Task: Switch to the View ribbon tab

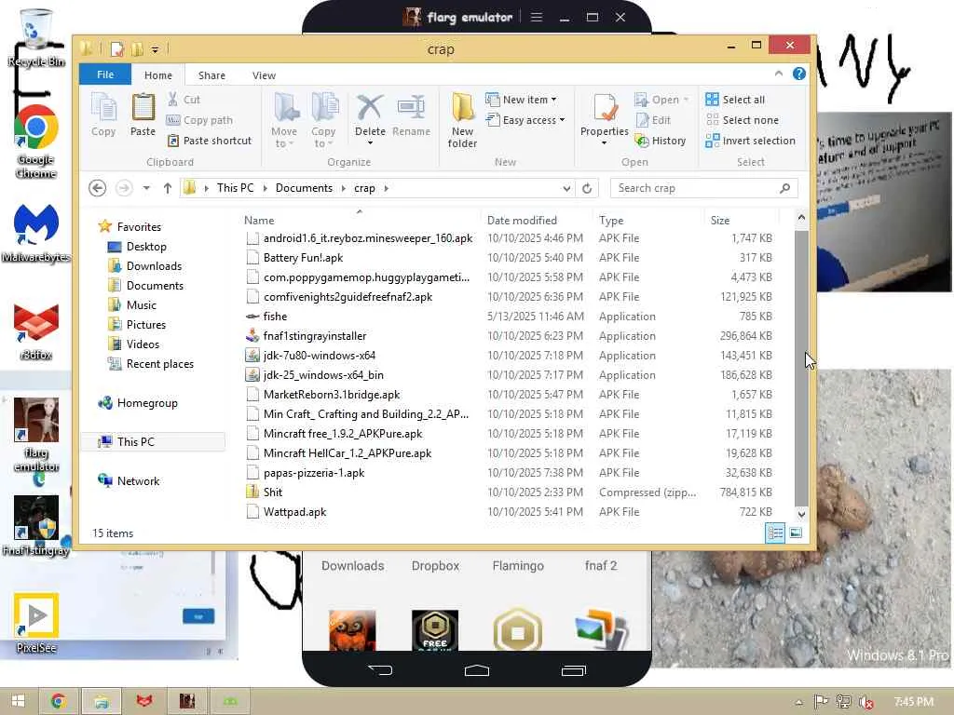Action: (264, 74)
